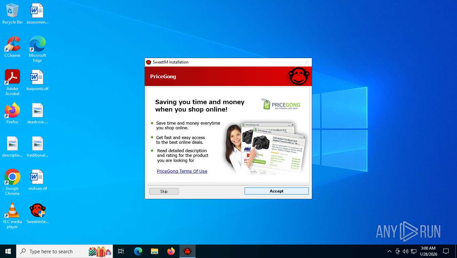The image size is (457, 258).
Task: Launch Edge from the taskbar
Action: 138,251
